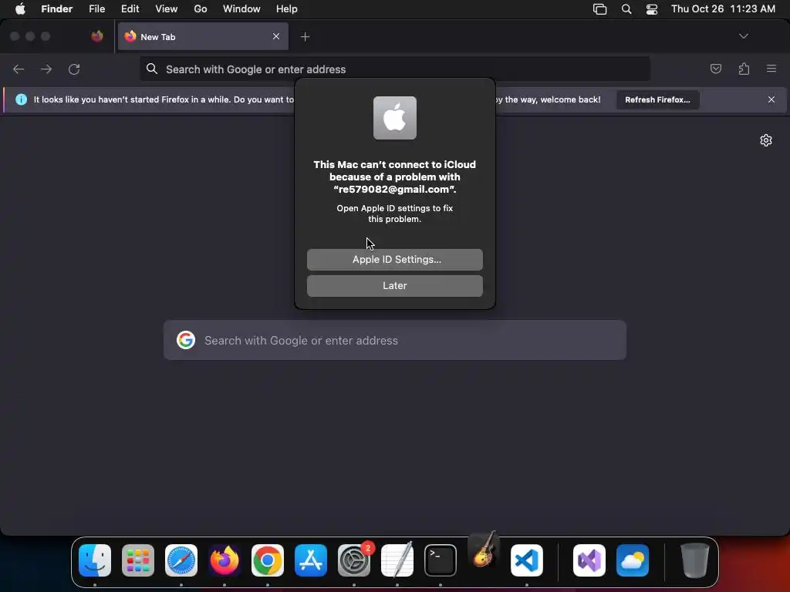Open Visual Studio Code from the Dock

526,560
